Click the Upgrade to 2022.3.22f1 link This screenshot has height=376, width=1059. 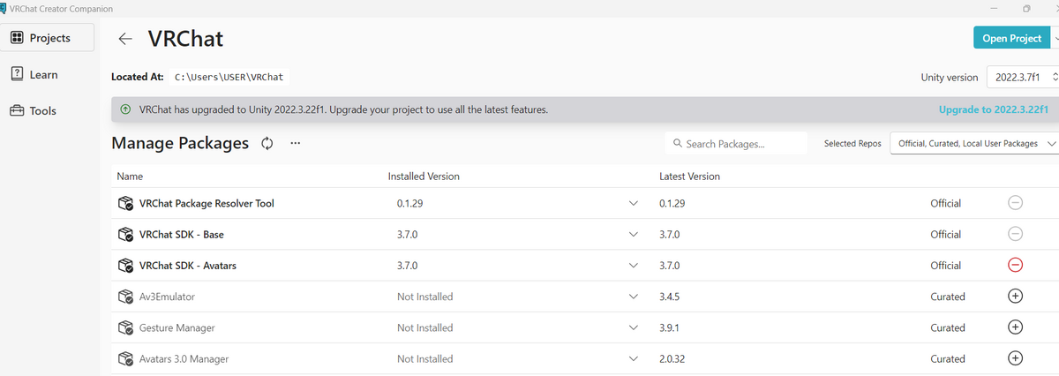(994, 110)
